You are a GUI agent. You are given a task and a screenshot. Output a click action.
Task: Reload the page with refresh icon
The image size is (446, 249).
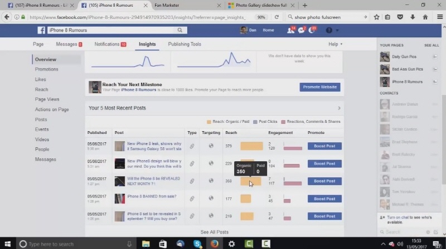[x=277, y=17]
